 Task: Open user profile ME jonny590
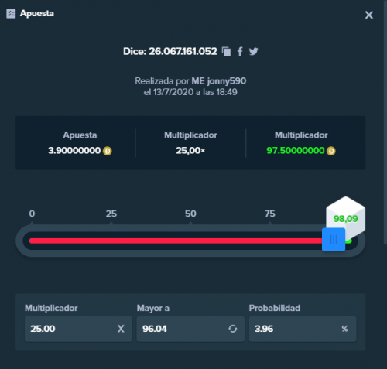(219, 81)
